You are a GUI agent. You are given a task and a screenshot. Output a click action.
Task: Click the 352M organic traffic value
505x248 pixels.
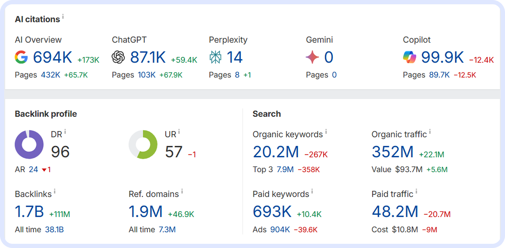click(393, 152)
